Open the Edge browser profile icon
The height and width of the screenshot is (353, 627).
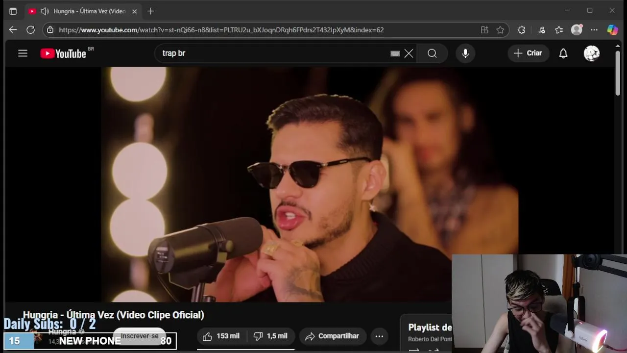pos(577,30)
